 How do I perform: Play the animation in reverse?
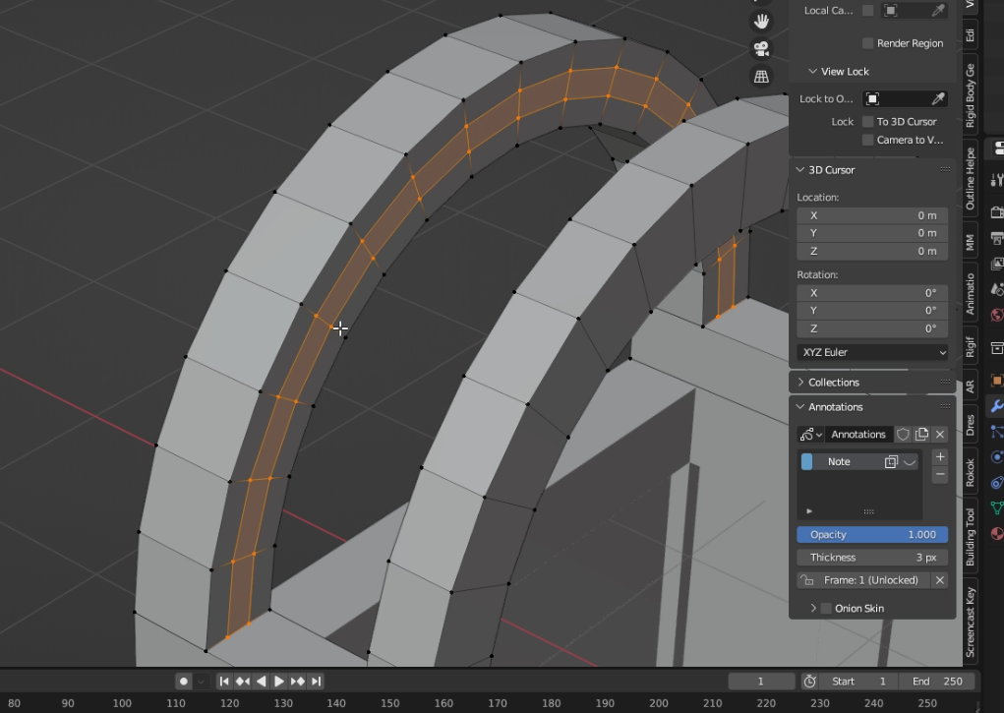pos(261,681)
